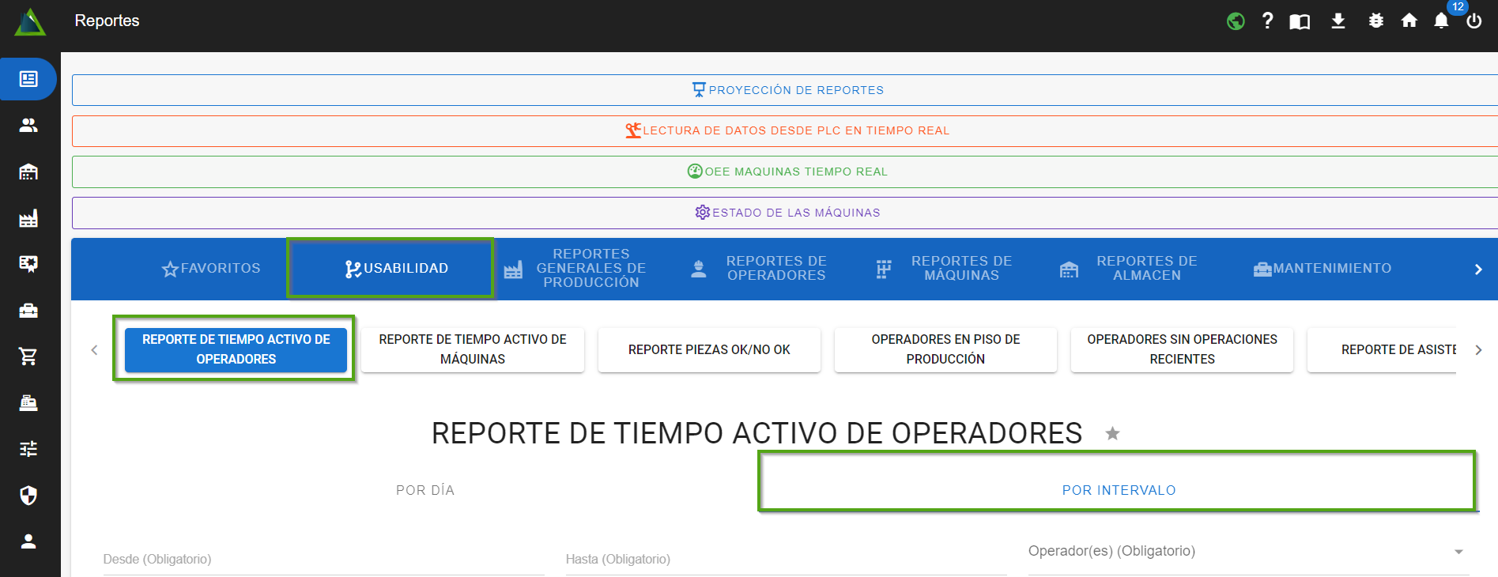This screenshot has height=577, width=1498.
Task: Switch to the Por Día tab
Action: (x=425, y=490)
